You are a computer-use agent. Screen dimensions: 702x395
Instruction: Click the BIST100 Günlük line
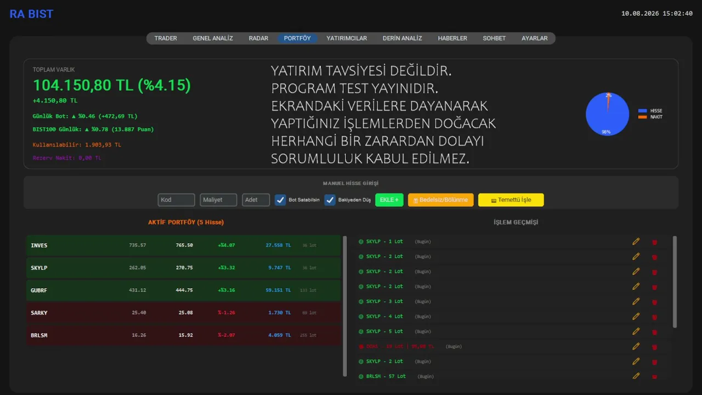click(93, 129)
